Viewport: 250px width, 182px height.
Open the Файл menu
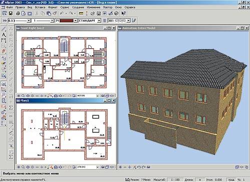tap(10, 8)
